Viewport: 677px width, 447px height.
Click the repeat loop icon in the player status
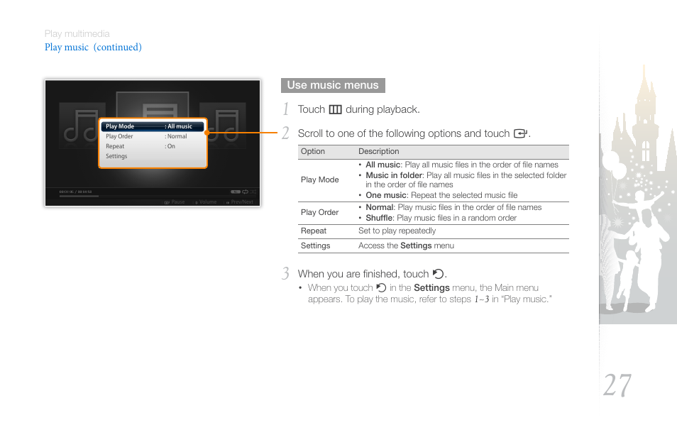245,192
